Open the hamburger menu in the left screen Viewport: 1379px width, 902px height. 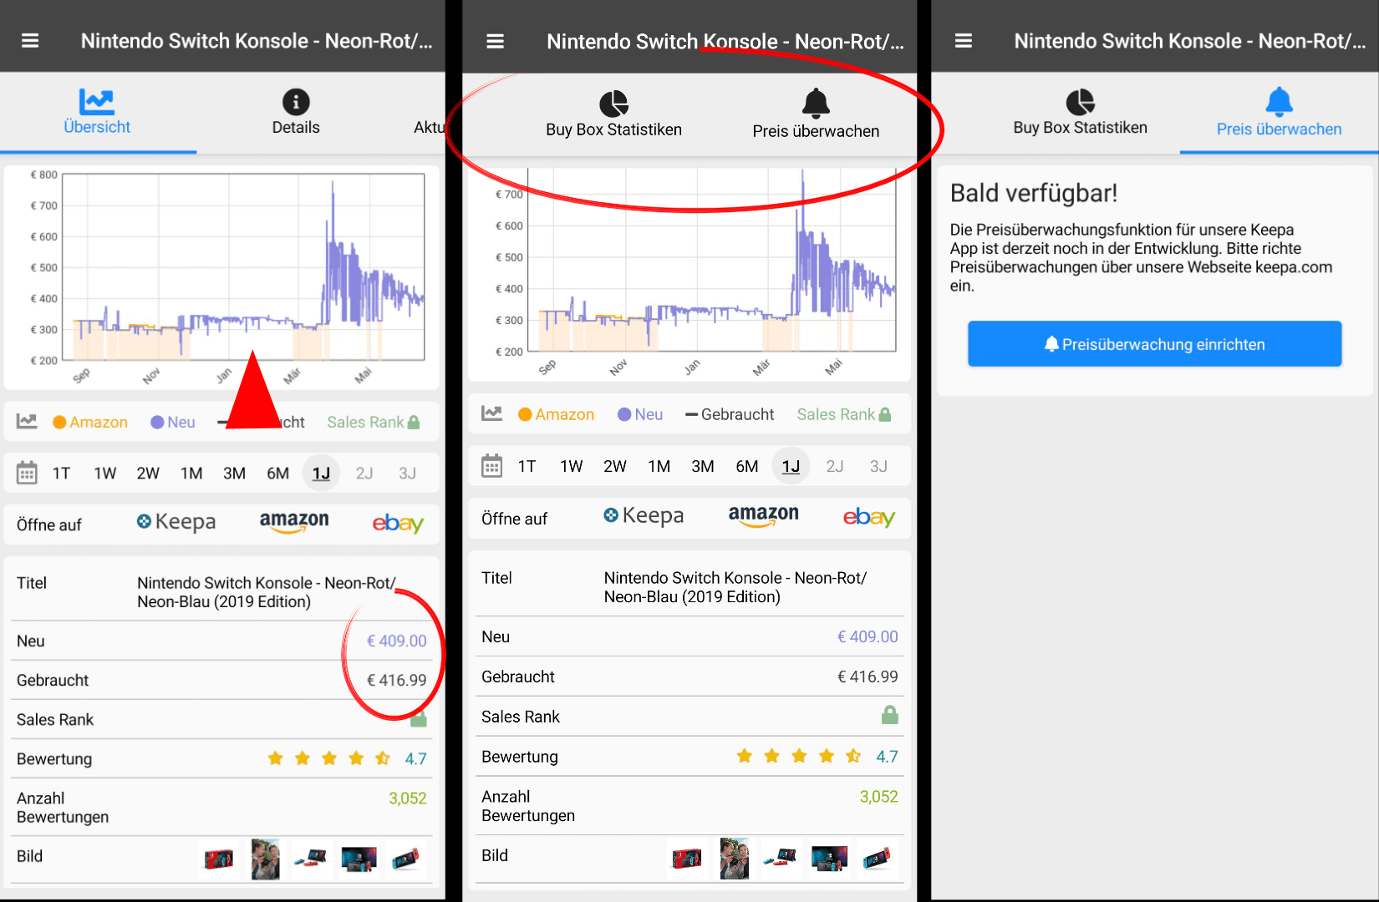(30, 41)
